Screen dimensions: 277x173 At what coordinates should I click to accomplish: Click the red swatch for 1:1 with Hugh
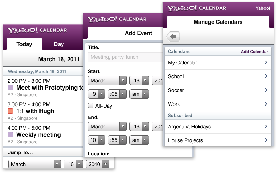coord(10,111)
